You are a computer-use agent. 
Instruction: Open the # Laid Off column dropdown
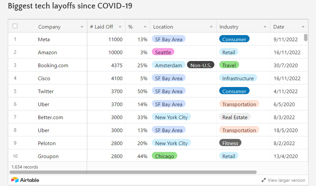click(120, 27)
